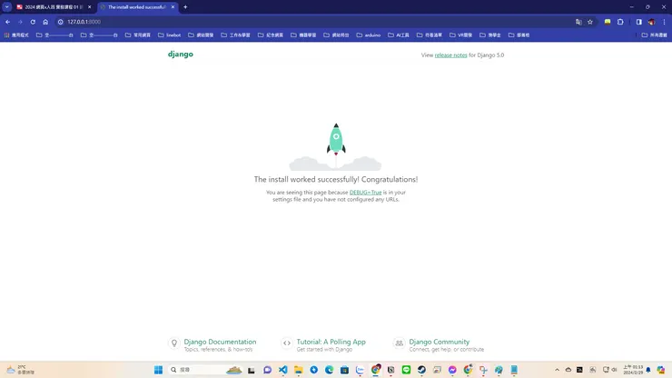Screen dimensions: 672x378
Task: Open the browser side panel
Action: click(639, 22)
